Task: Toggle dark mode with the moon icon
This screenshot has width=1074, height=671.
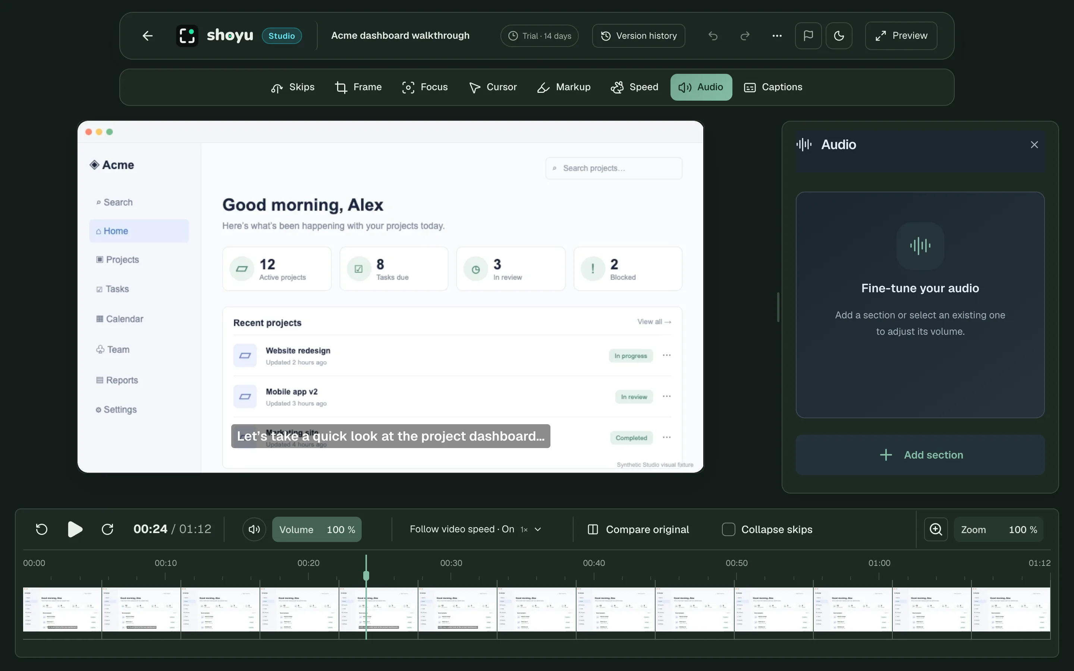Action: 839,35
